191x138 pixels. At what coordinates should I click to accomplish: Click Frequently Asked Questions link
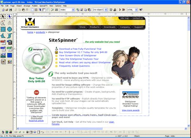[74, 66]
